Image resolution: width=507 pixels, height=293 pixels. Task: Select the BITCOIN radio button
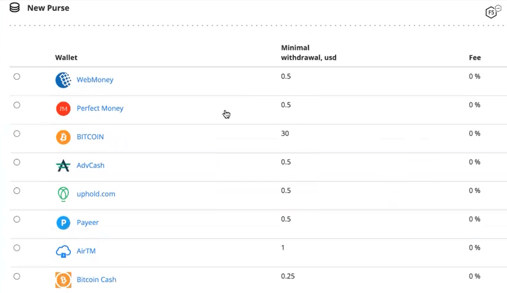[17, 134]
